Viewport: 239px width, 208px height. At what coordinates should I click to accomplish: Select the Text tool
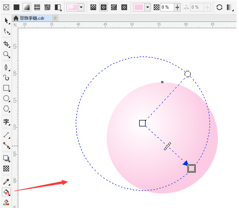click(6, 122)
